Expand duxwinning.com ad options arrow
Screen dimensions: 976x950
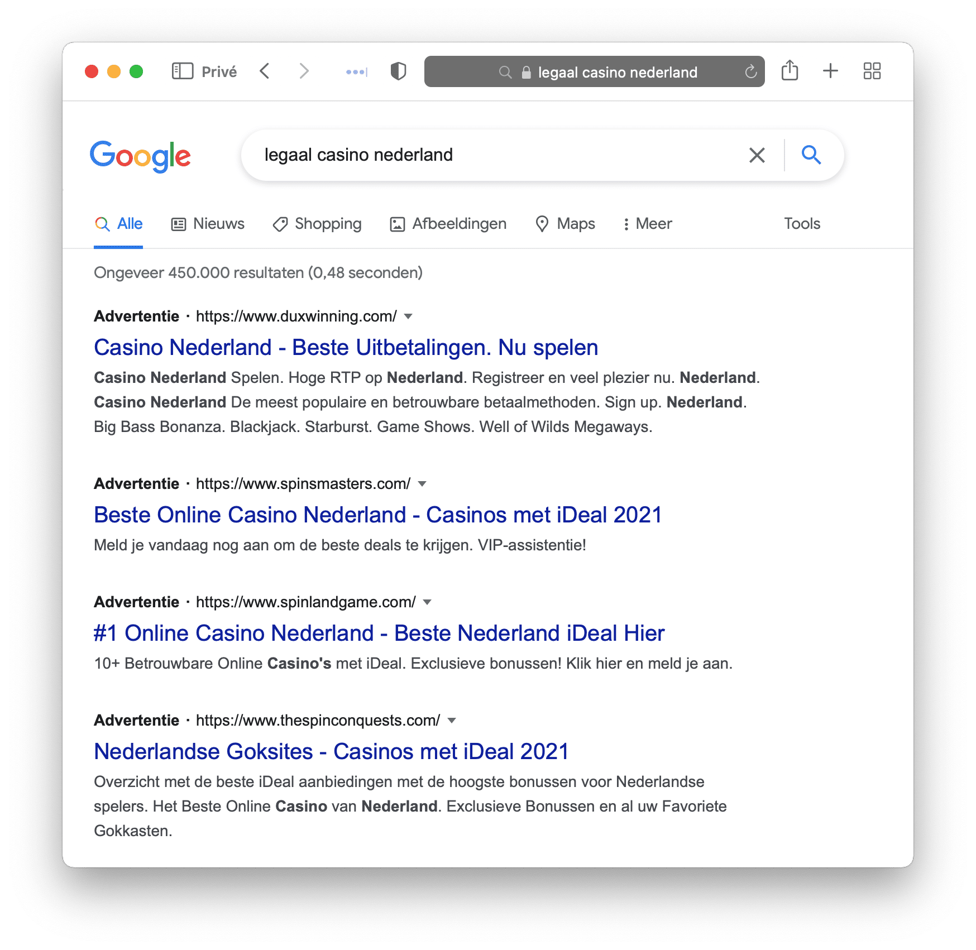pos(408,316)
